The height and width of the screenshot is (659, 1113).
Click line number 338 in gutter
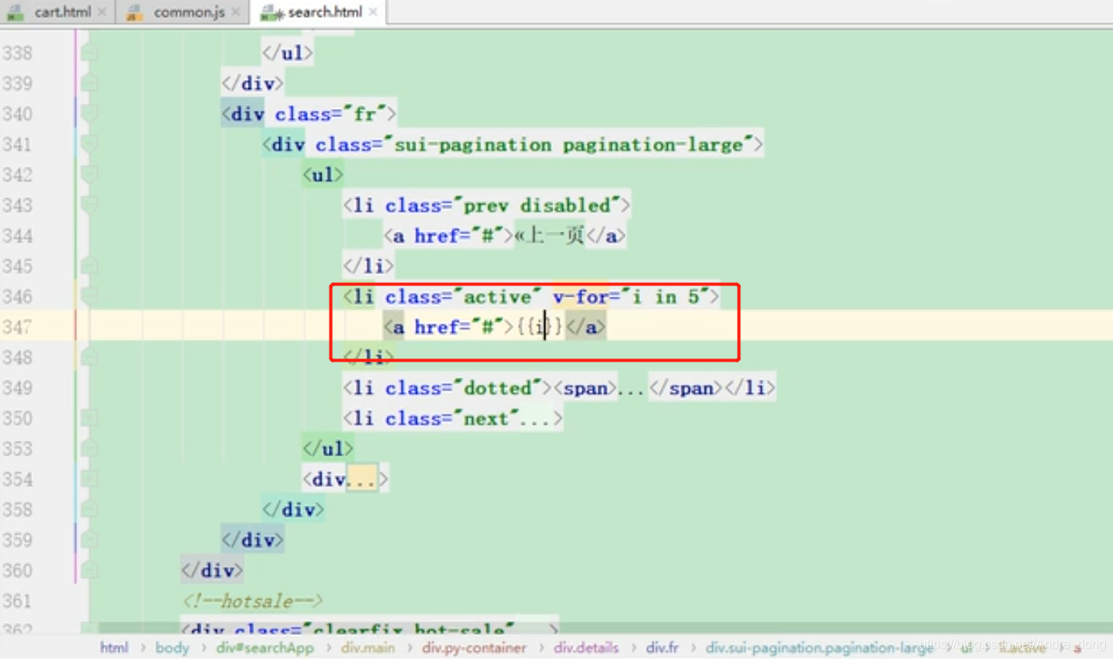pos(18,53)
